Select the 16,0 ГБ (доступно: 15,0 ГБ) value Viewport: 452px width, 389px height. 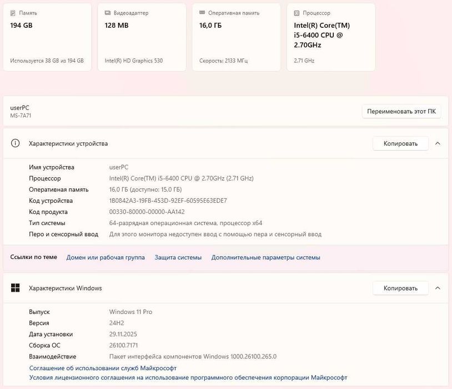tap(145, 189)
